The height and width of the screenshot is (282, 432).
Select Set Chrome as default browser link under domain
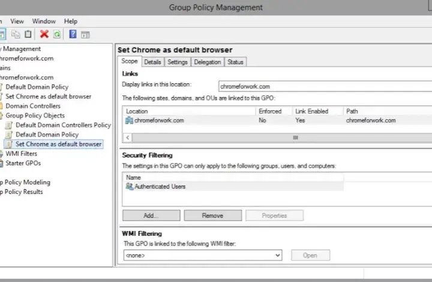click(x=48, y=96)
